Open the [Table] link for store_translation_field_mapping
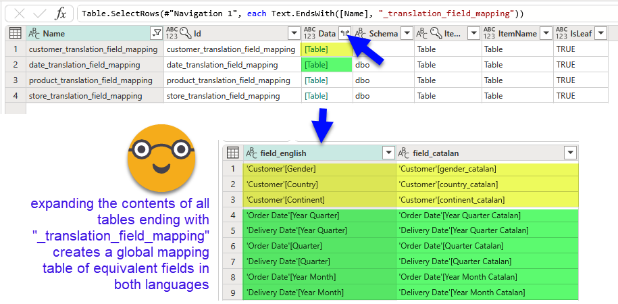This screenshot has width=618, height=304. [x=316, y=96]
